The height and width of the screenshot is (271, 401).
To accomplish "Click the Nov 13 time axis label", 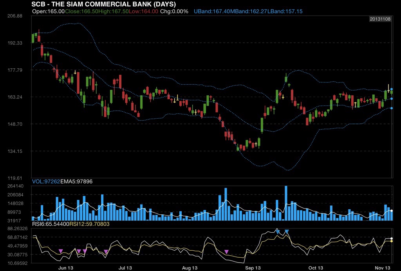I will [383, 268].
